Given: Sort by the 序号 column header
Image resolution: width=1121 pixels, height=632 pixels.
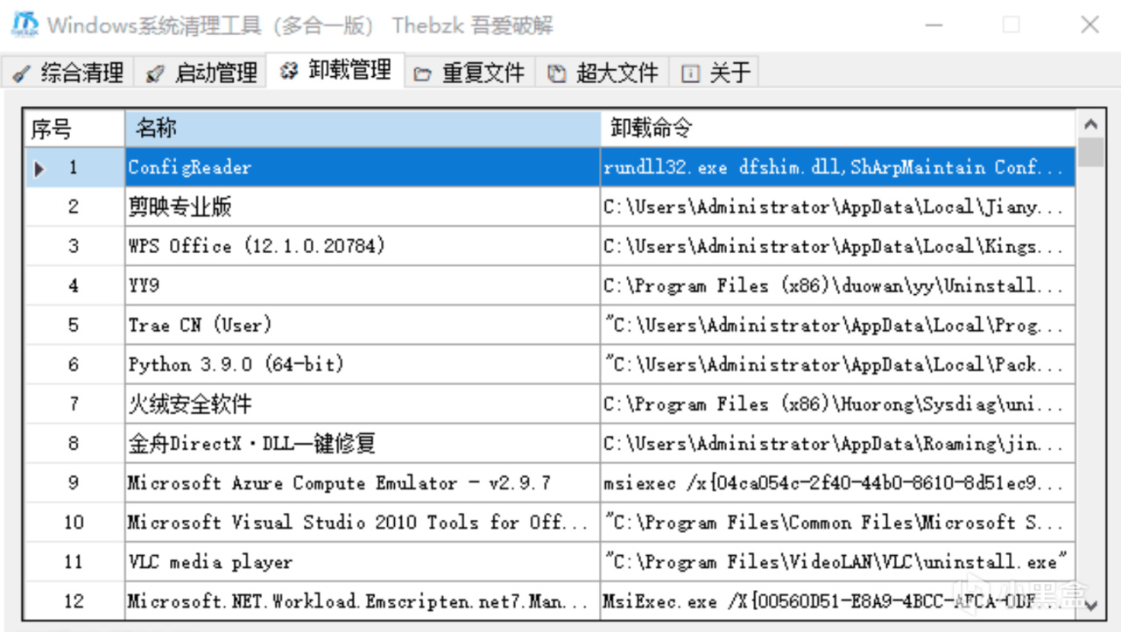Looking at the screenshot, I should (75, 129).
